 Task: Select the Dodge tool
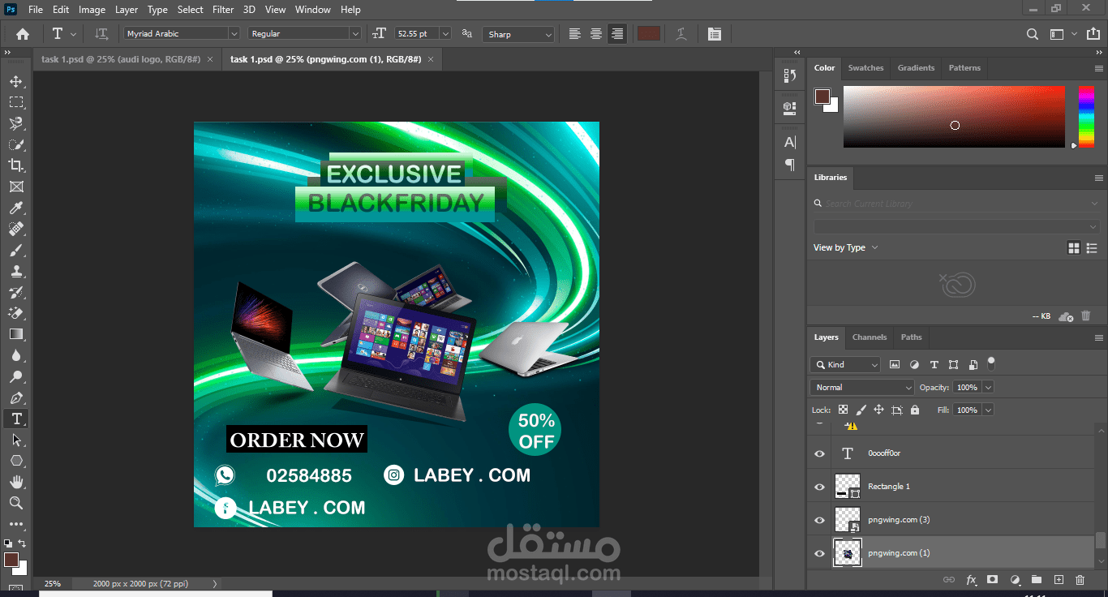tap(15, 376)
